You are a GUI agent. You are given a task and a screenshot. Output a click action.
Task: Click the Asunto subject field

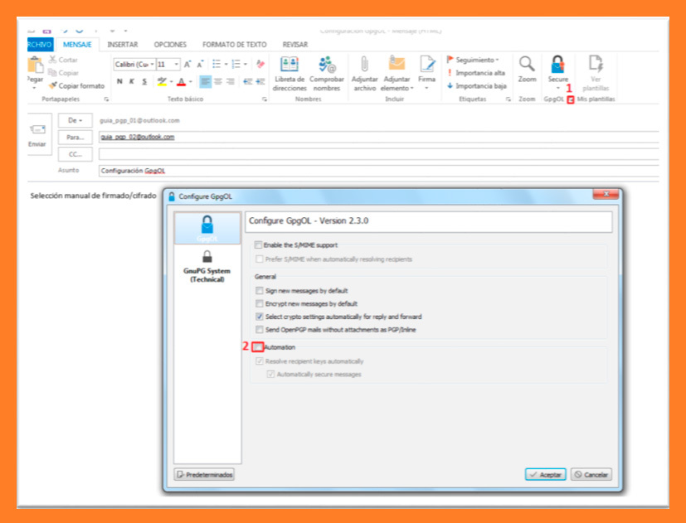coord(373,171)
